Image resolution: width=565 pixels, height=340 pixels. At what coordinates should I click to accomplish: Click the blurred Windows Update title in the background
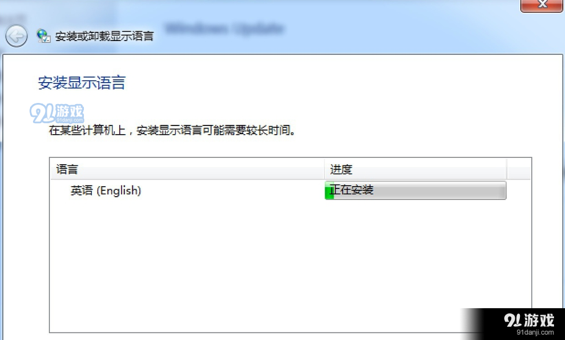click(224, 28)
